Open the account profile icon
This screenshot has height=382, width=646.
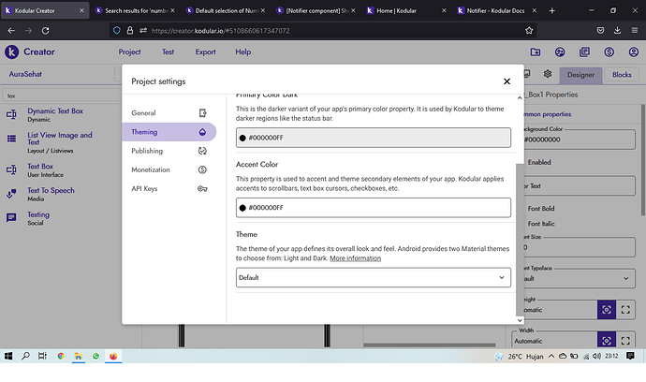click(634, 51)
